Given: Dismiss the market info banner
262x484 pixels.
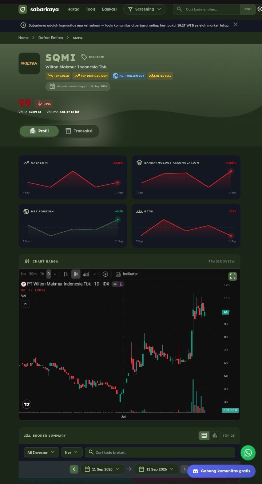Looking at the screenshot, I should click(x=235, y=24).
